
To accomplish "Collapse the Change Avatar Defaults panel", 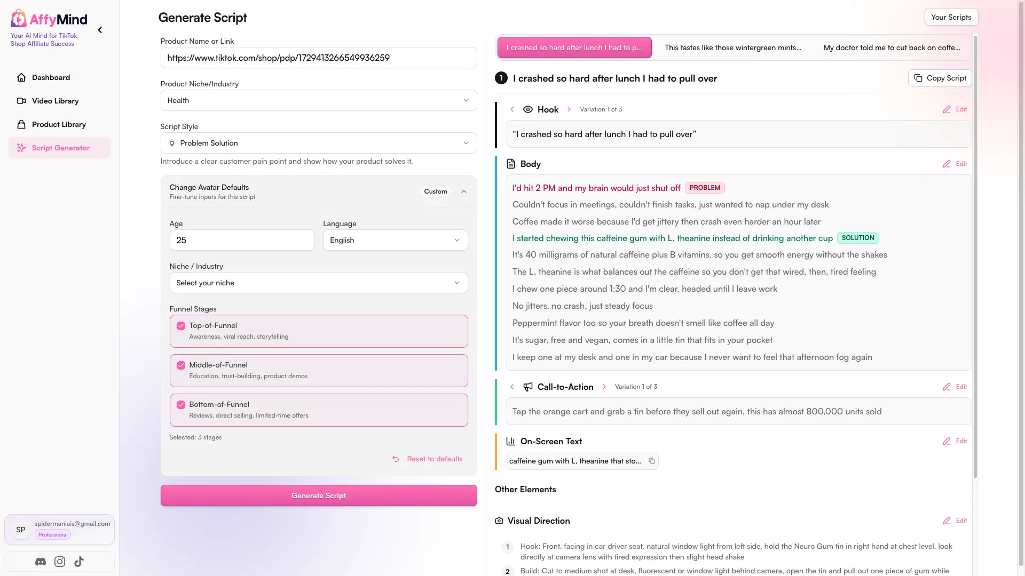I will (x=464, y=191).
